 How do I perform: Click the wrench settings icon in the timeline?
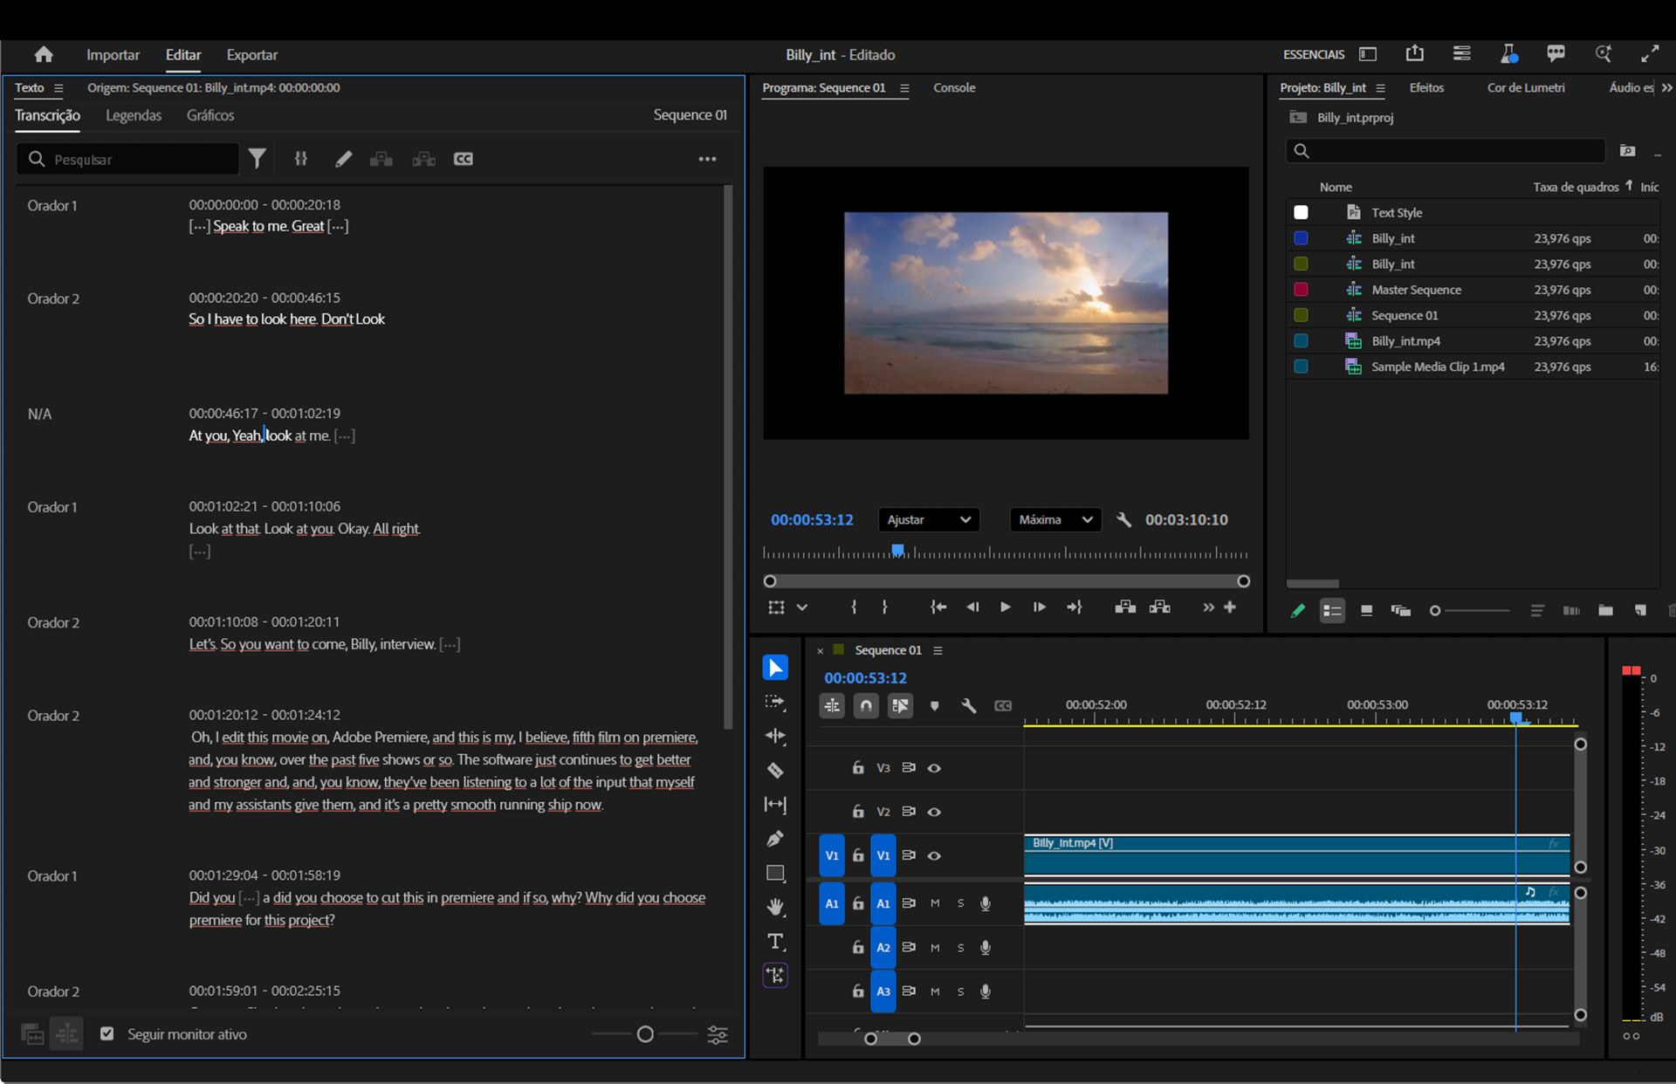969,705
